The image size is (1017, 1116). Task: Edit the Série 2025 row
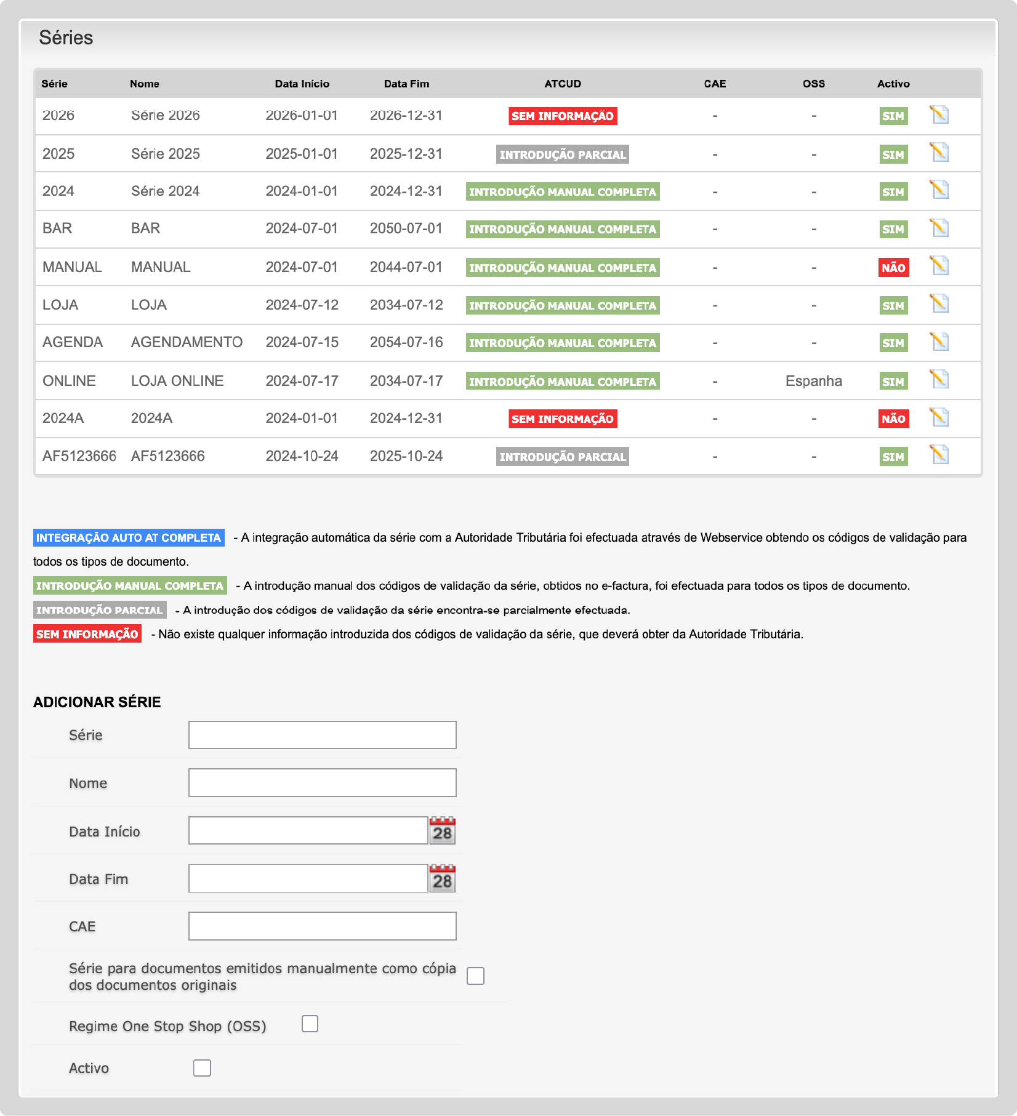939,153
